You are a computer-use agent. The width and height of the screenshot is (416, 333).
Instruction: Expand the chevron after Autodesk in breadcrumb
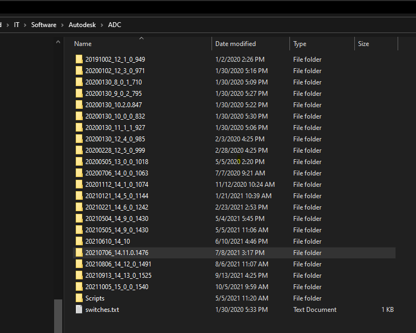(x=102, y=25)
